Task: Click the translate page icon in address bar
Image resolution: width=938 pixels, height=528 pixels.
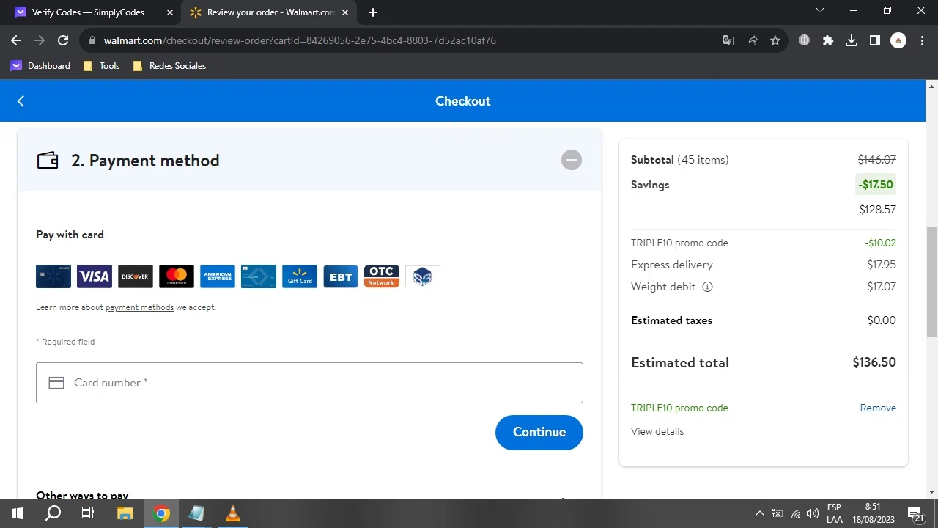Action: 728,40
